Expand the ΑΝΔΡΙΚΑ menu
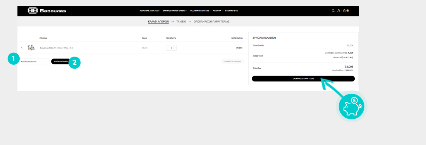 pos(218,11)
